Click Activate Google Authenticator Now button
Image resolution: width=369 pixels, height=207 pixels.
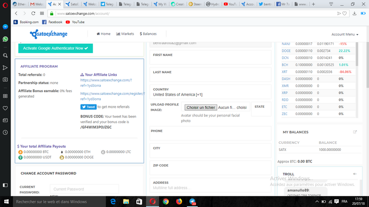pos(56,48)
